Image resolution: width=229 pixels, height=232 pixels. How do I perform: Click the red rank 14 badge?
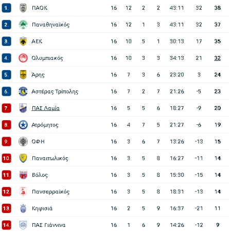point(7,225)
